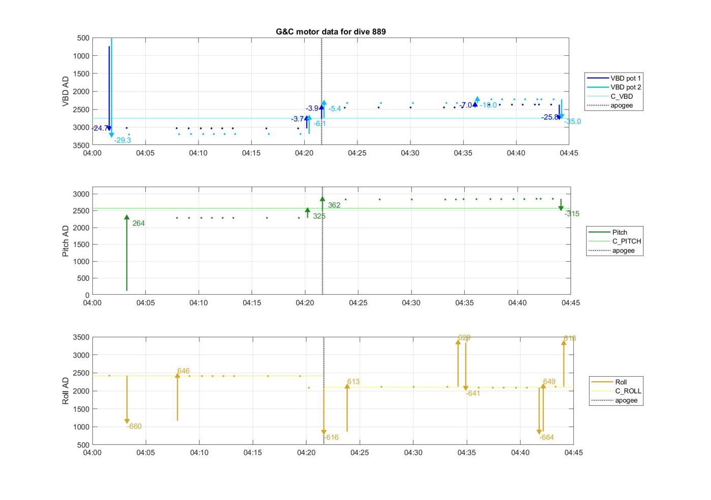Select the "Roll AD" y-axis label

pyautogui.click(x=66, y=390)
